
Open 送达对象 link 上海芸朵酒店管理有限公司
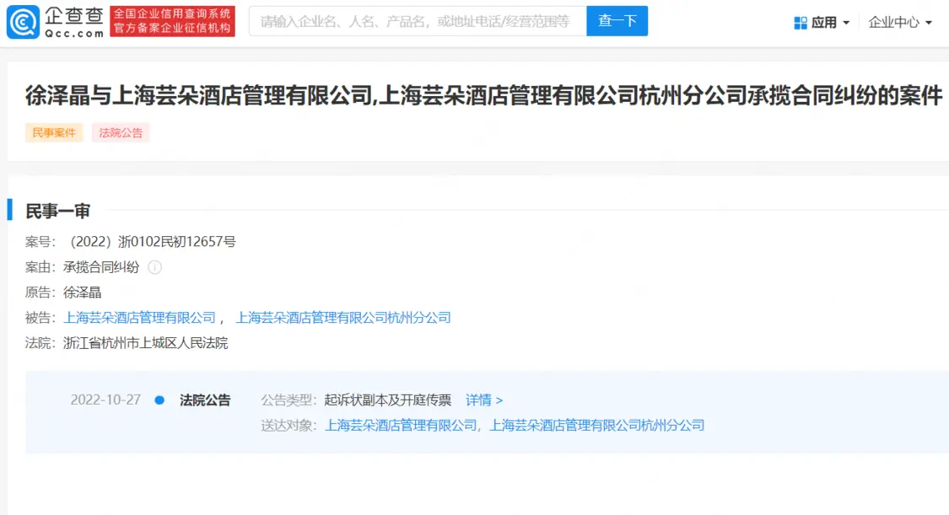pyautogui.click(x=401, y=426)
